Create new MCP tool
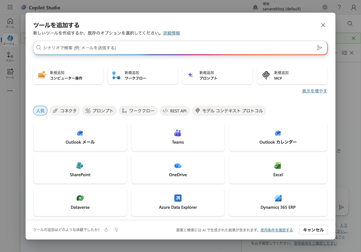This screenshot has width=361, height=252. [292, 75]
